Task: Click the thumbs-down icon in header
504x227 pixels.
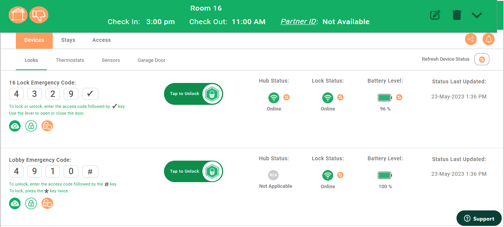Action: (x=39, y=15)
